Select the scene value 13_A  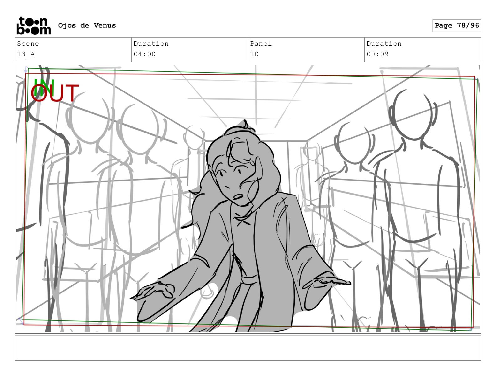click(x=26, y=54)
